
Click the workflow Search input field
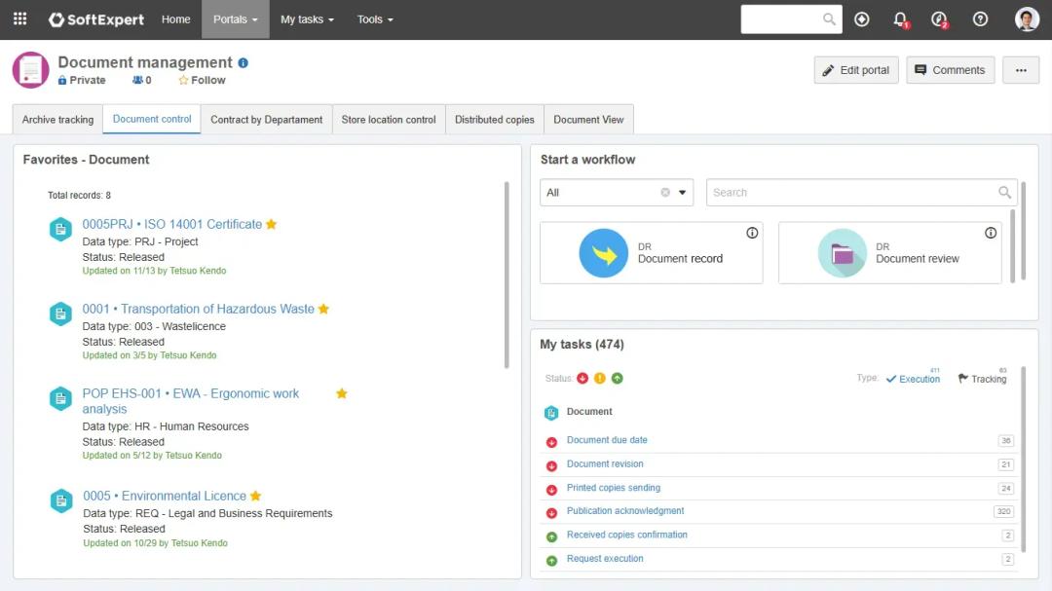click(x=852, y=193)
